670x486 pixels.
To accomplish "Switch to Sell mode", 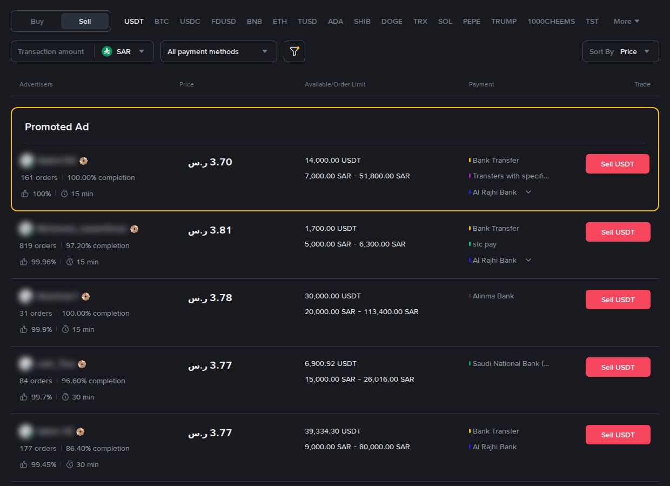I will (x=85, y=21).
